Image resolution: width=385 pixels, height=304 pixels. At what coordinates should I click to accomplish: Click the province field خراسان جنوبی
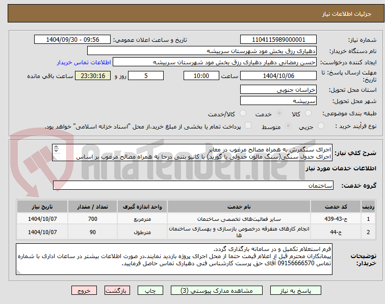point(278,90)
